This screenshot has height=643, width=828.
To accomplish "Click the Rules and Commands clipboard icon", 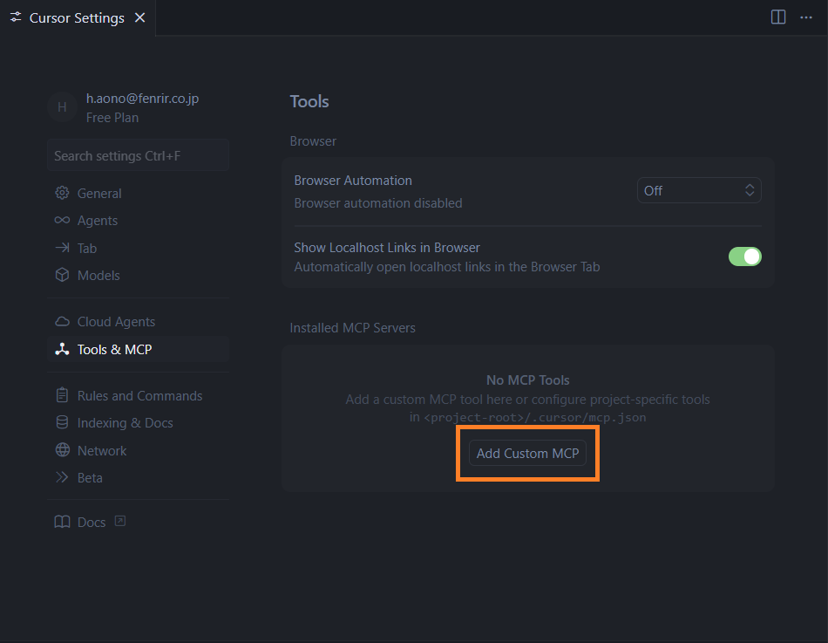I will pos(62,395).
